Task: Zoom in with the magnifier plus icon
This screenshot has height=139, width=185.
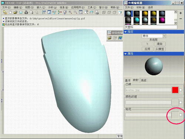Action: pos(70,12)
